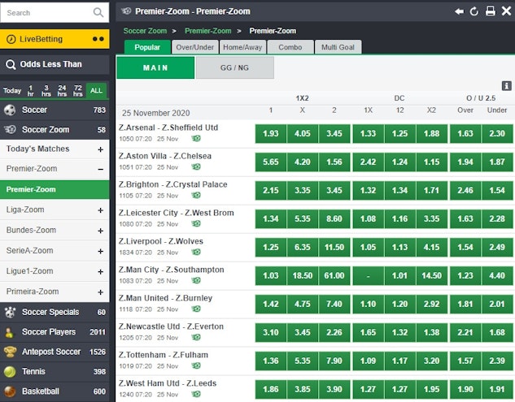
Task: Bet on Z.Arsenal home win at 1.93
Action: click(270, 133)
